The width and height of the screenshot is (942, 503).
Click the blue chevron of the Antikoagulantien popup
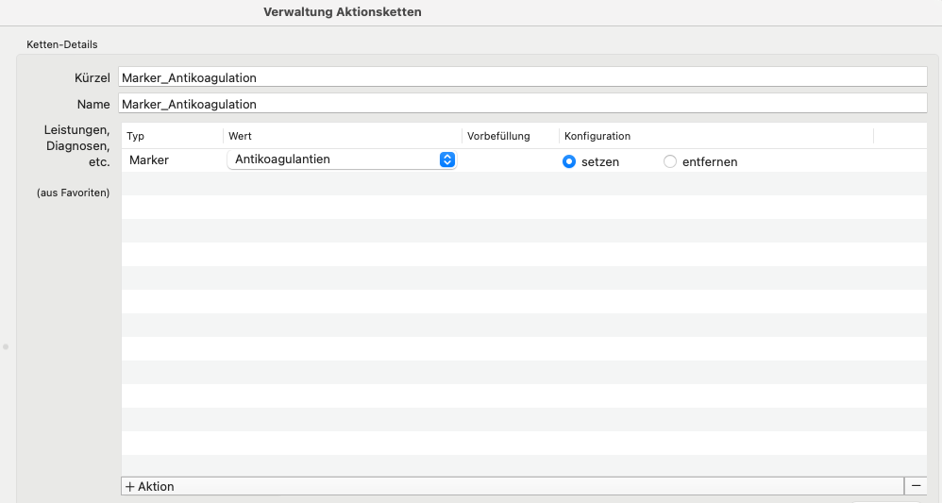coord(447,159)
